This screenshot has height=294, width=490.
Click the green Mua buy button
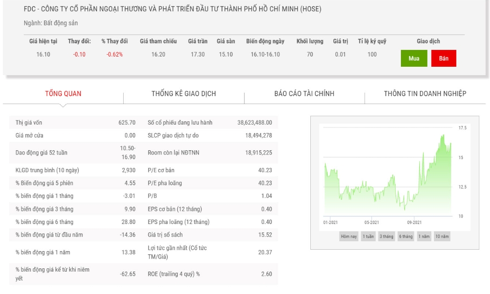(x=414, y=58)
